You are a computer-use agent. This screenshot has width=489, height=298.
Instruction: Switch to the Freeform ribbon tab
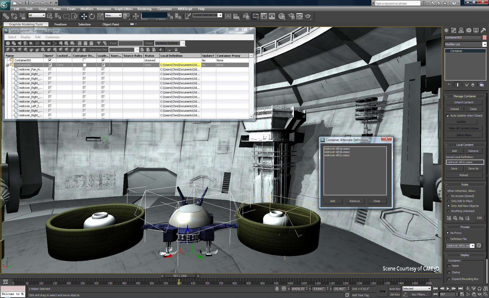[60, 24]
